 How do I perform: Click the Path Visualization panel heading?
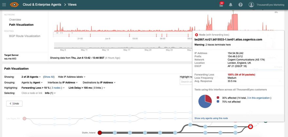16,69
